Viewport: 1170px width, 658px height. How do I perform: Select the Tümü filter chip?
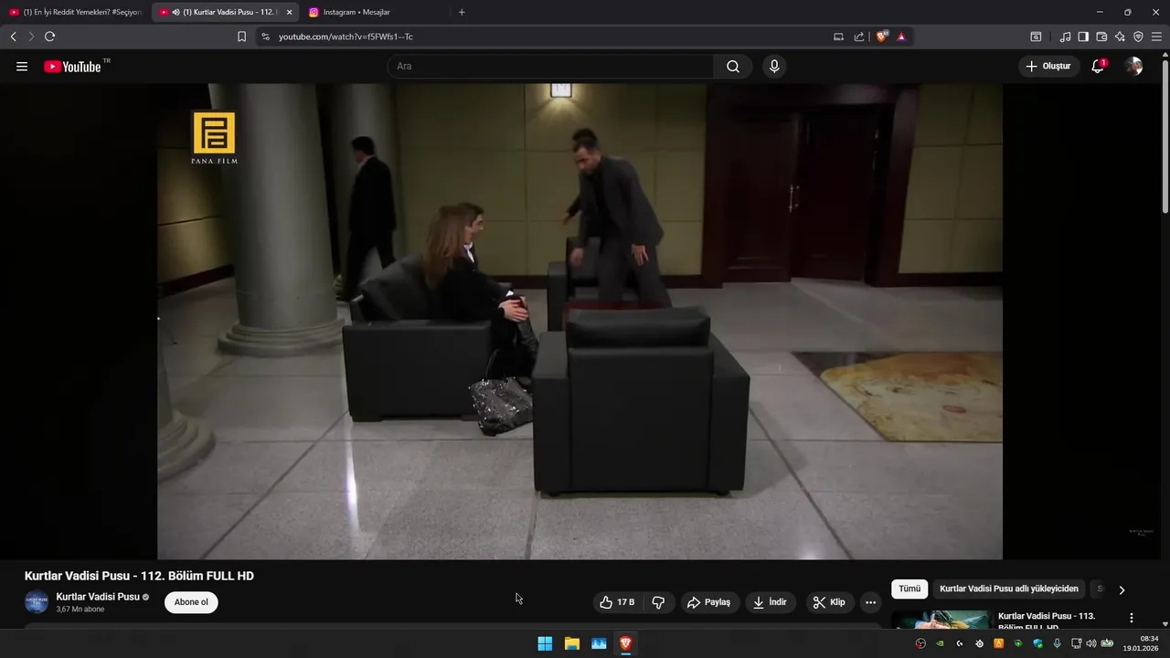(x=909, y=589)
